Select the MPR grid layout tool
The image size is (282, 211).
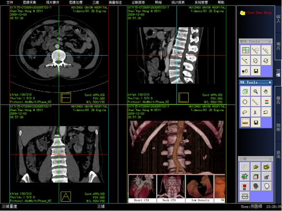(x=245, y=50)
